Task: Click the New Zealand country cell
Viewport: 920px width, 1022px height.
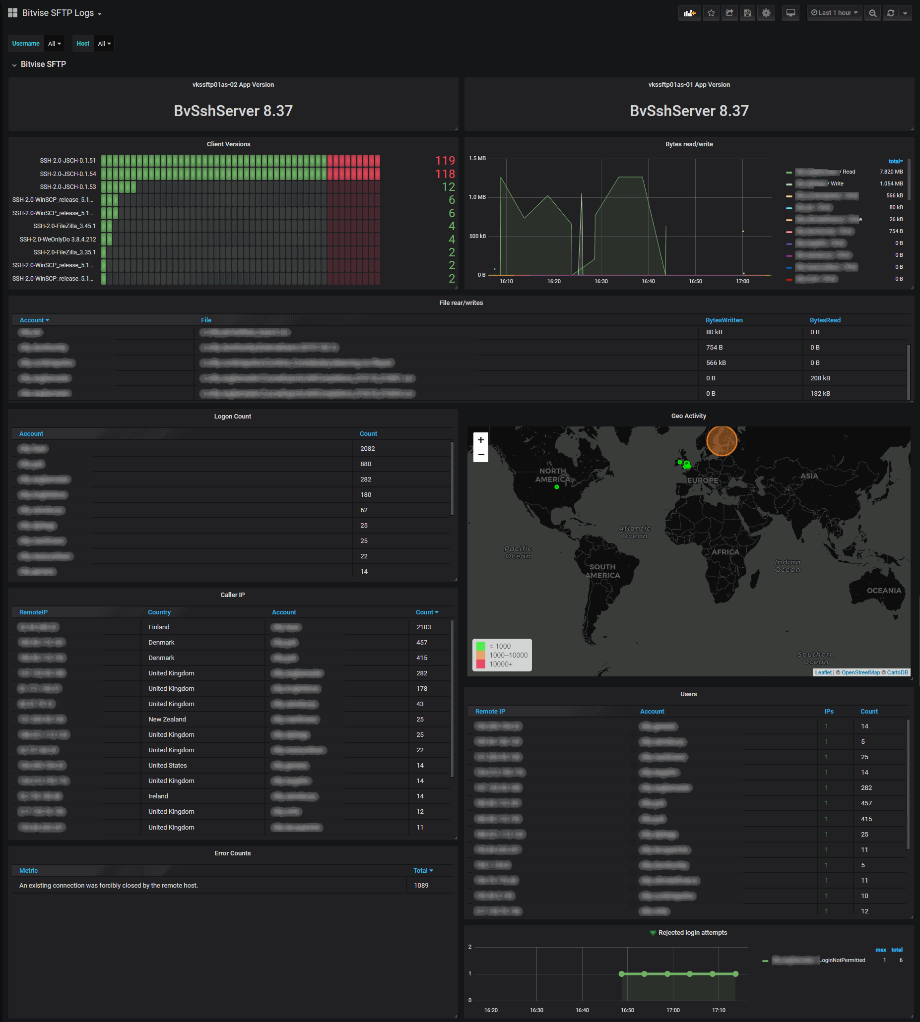Action: point(167,720)
